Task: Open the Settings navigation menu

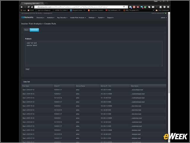Action: (x=92, y=18)
